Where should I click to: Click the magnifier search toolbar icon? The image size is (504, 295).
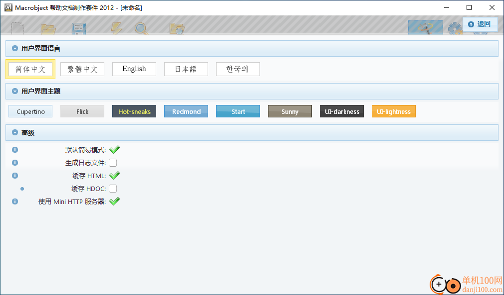[141, 28]
